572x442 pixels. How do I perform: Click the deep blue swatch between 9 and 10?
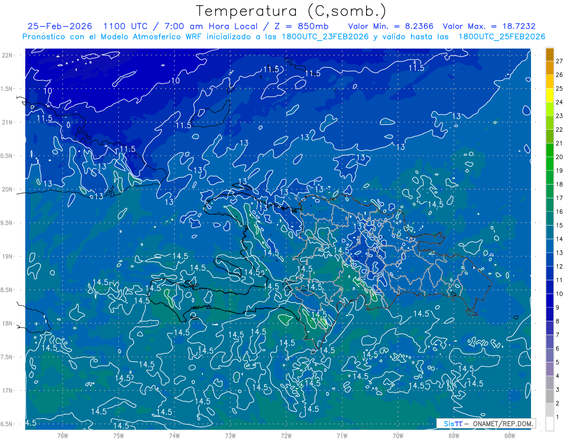click(x=550, y=300)
